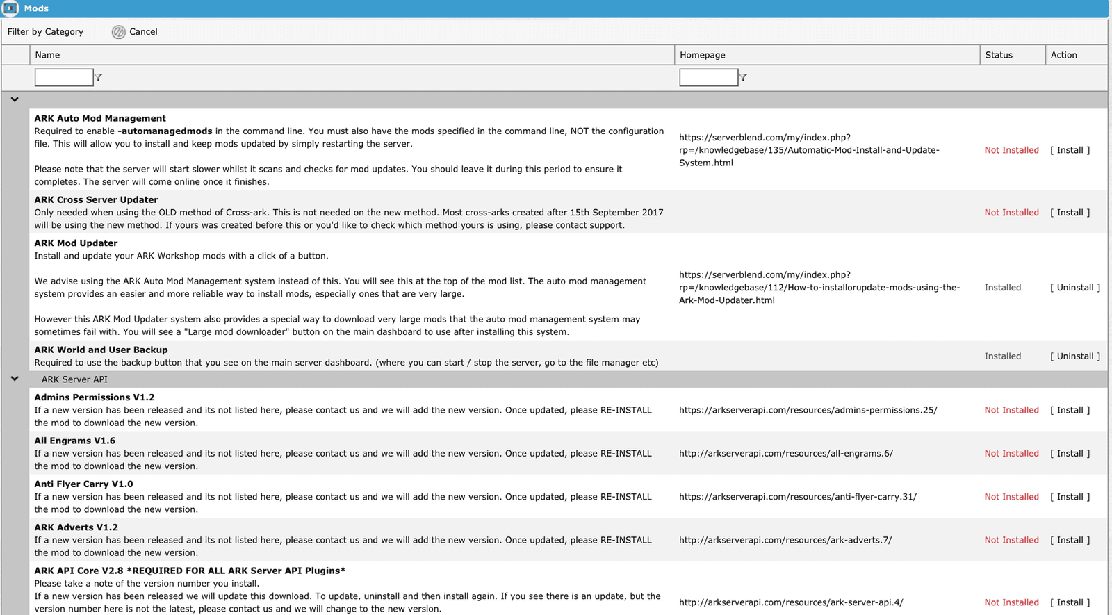Select the Admins Permissions V1.2 title
The height and width of the screenshot is (615, 1112).
[95, 397]
